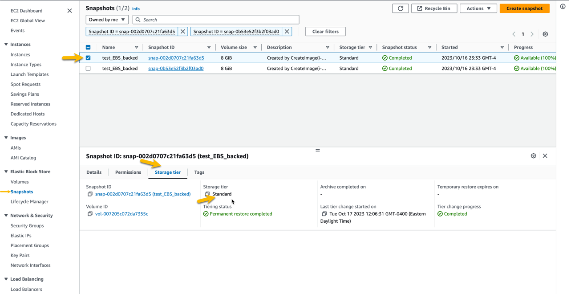571x294 pixels.
Task: Open the Recycle Bin
Action: click(434, 8)
